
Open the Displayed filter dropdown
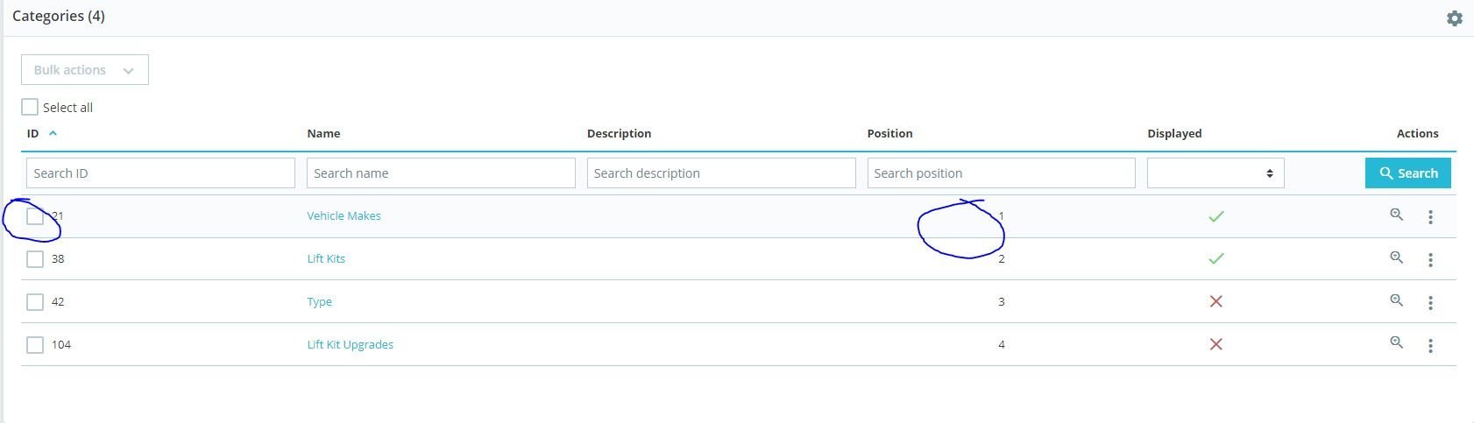1215,173
